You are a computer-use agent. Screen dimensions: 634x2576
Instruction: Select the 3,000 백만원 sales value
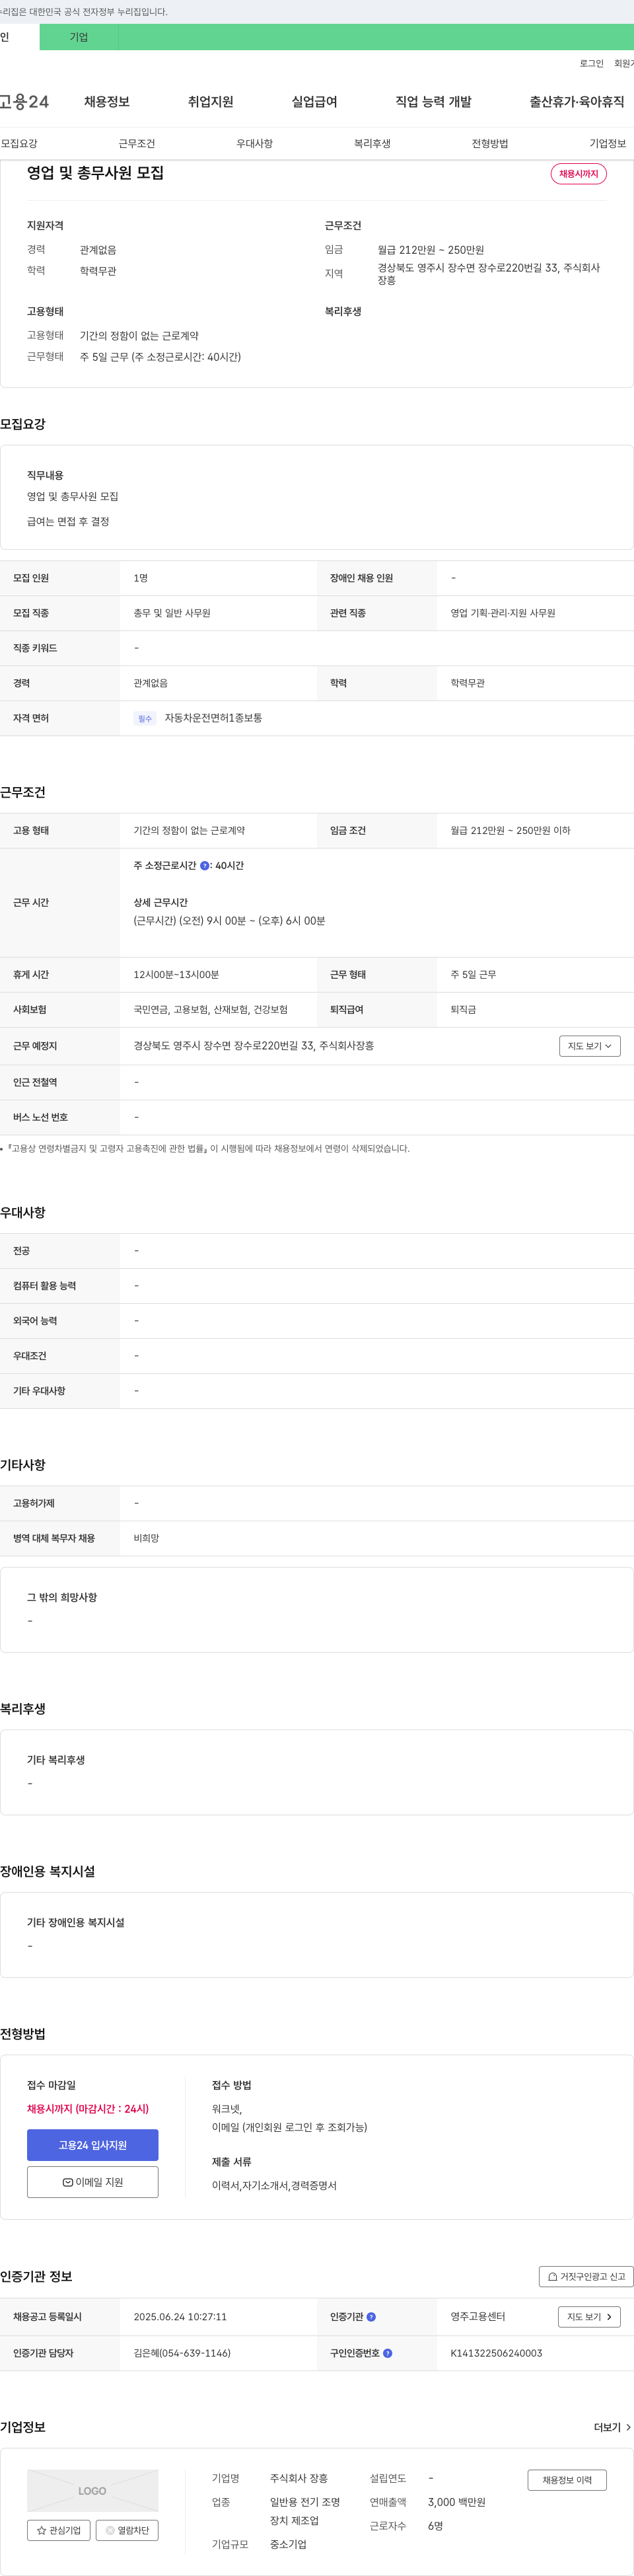coord(456,2502)
